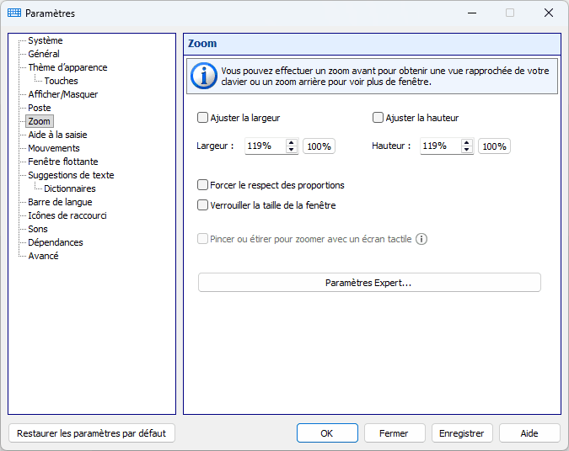Select Mouvements in the tree
The image size is (569, 451).
[54, 148]
